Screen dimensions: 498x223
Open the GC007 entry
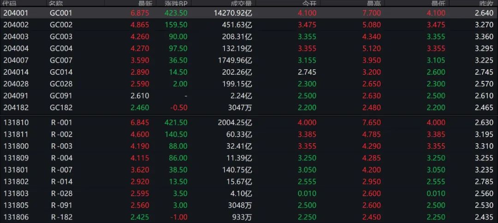coord(61,60)
